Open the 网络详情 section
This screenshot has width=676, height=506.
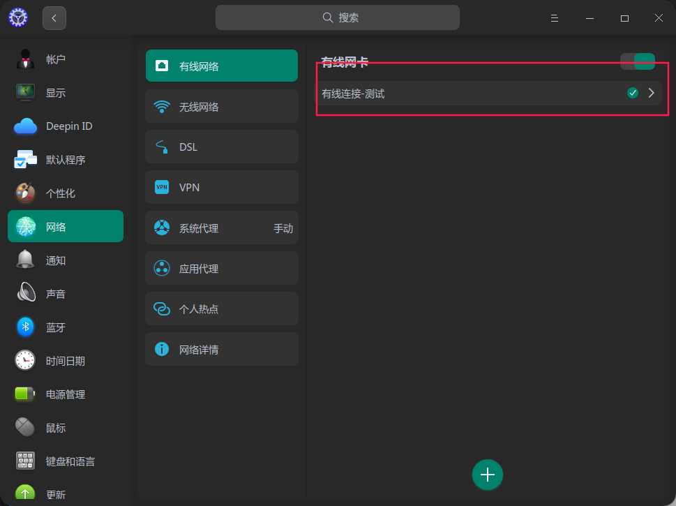coord(222,349)
